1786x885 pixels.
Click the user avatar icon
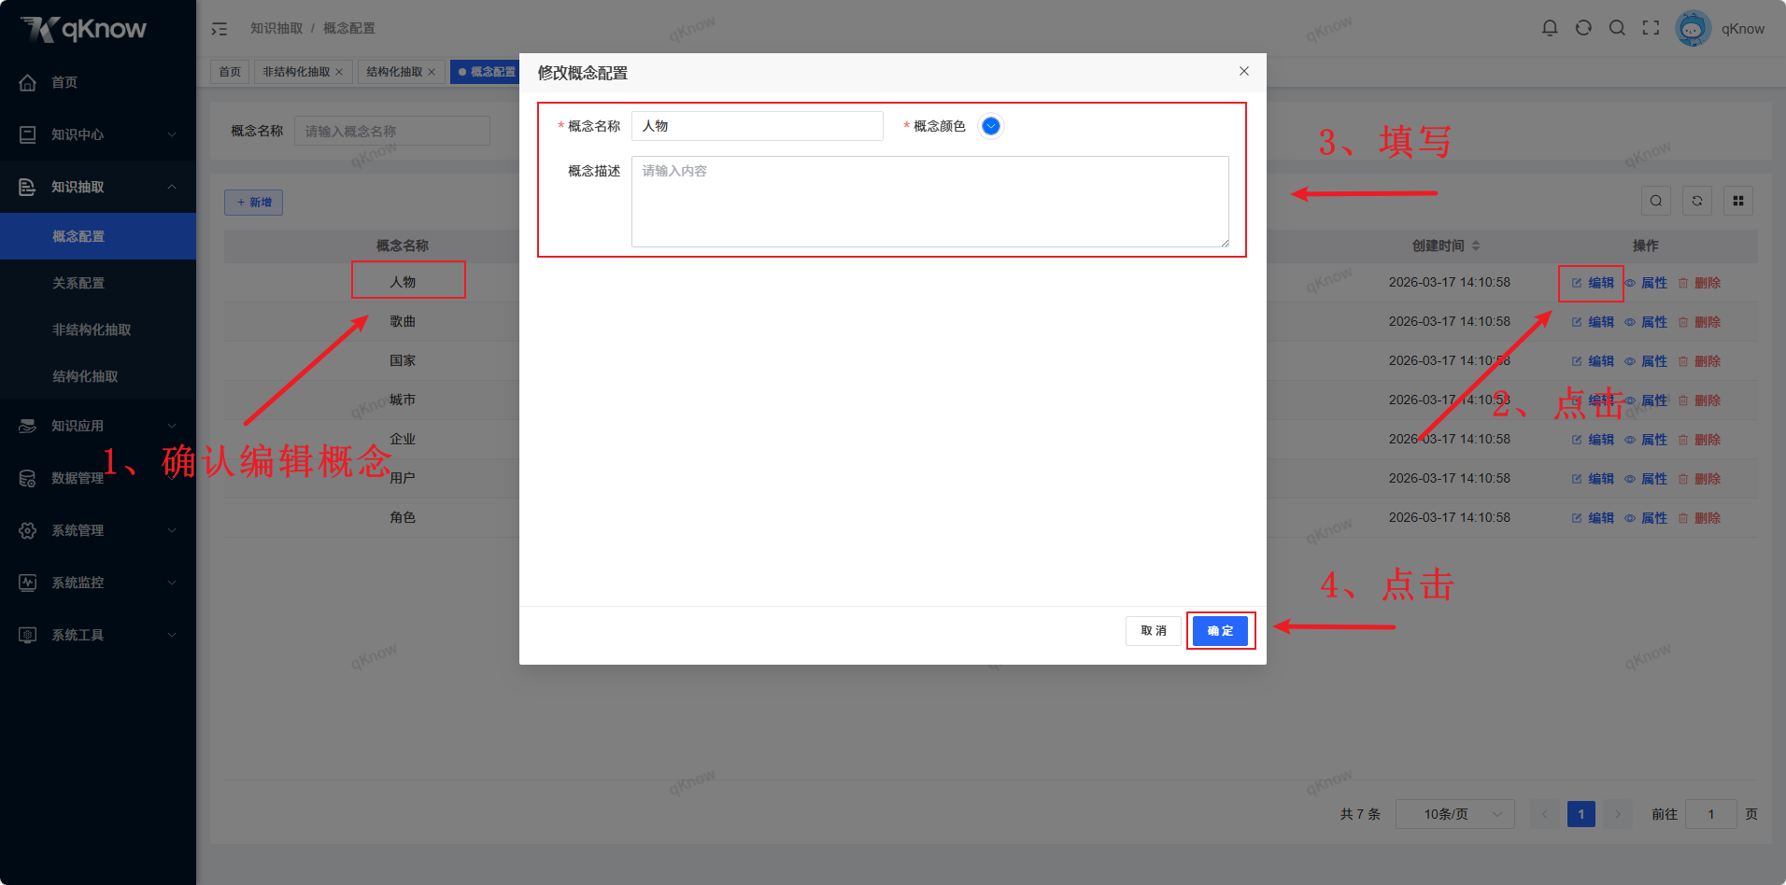click(x=1693, y=28)
